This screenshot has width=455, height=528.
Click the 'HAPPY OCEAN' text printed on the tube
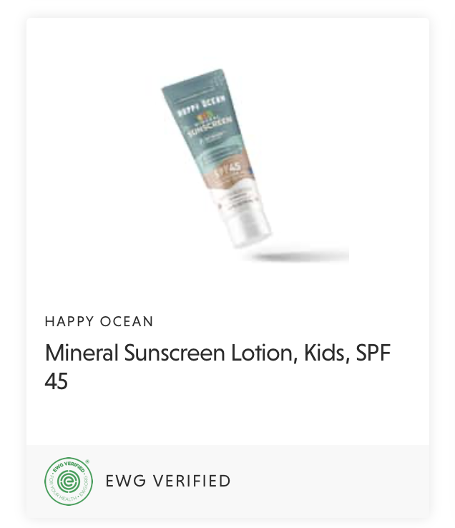coord(202,105)
